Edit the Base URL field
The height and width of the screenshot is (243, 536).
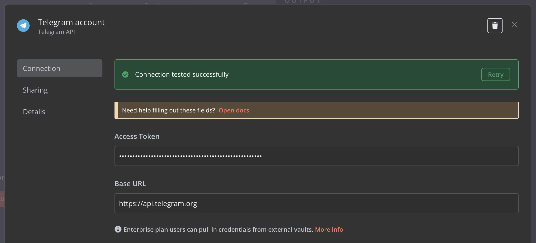click(x=316, y=203)
